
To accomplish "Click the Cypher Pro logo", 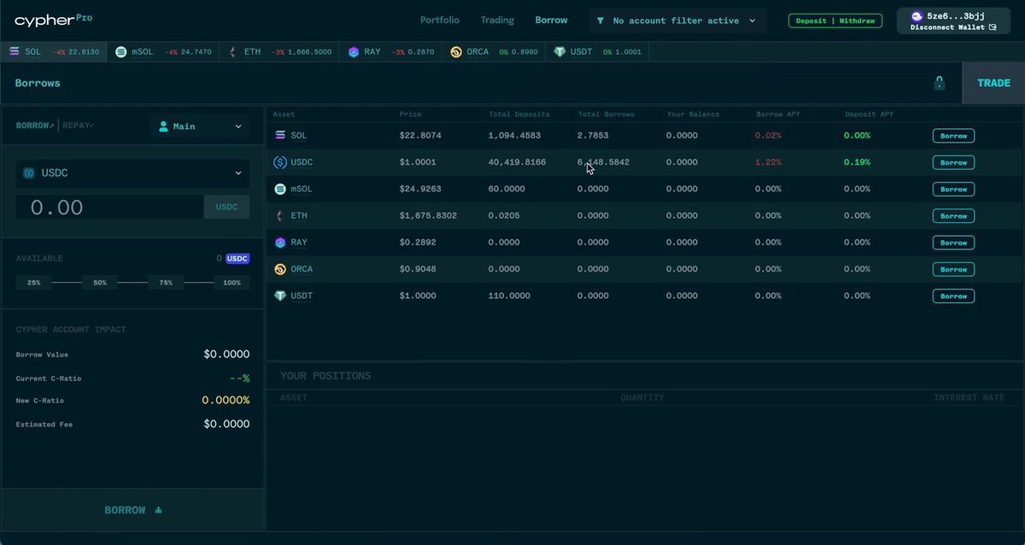I will pyautogui.click(x=53, y=19).
